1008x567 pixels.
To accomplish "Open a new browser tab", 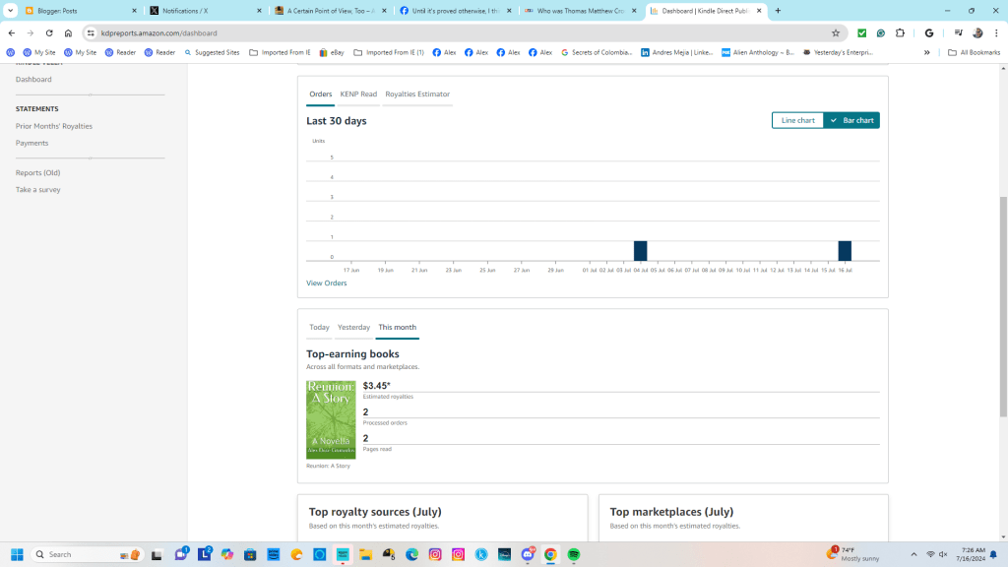I will click(778, 11).
